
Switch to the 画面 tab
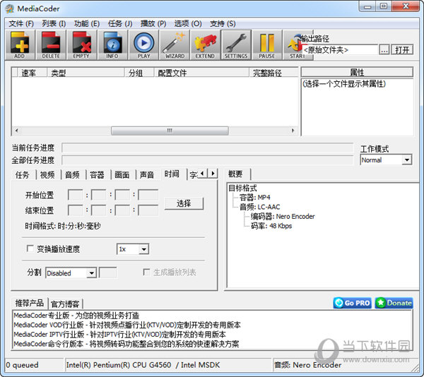(x=122, y=175)
